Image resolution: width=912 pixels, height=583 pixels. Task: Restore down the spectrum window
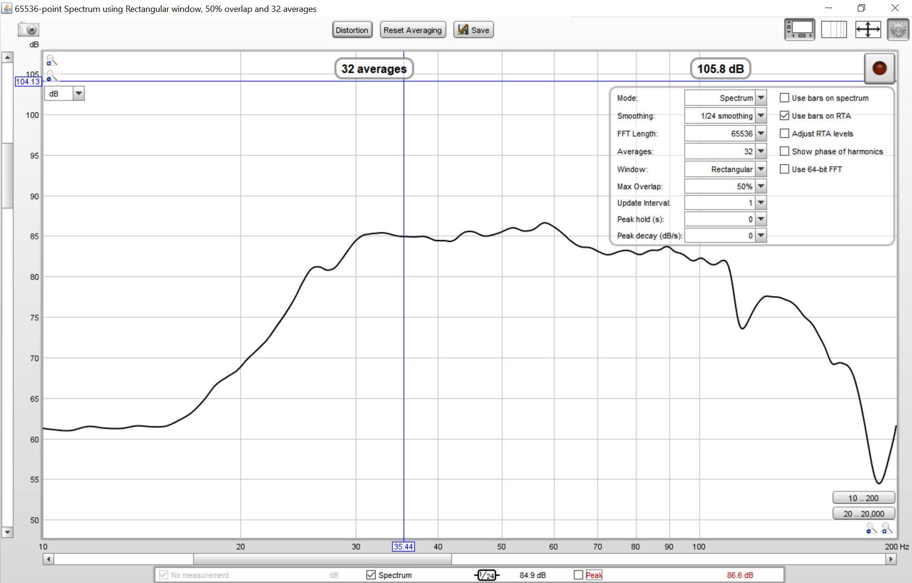pyautogui.click(x=861, y=8)
